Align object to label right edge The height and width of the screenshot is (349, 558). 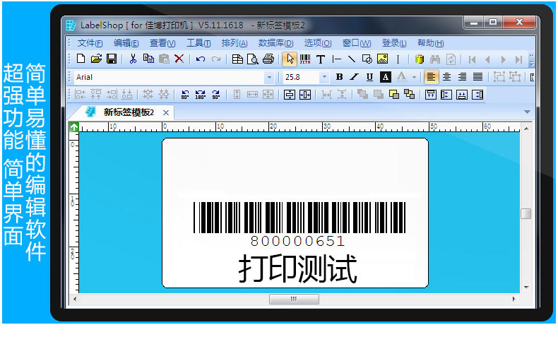point(477,95)
